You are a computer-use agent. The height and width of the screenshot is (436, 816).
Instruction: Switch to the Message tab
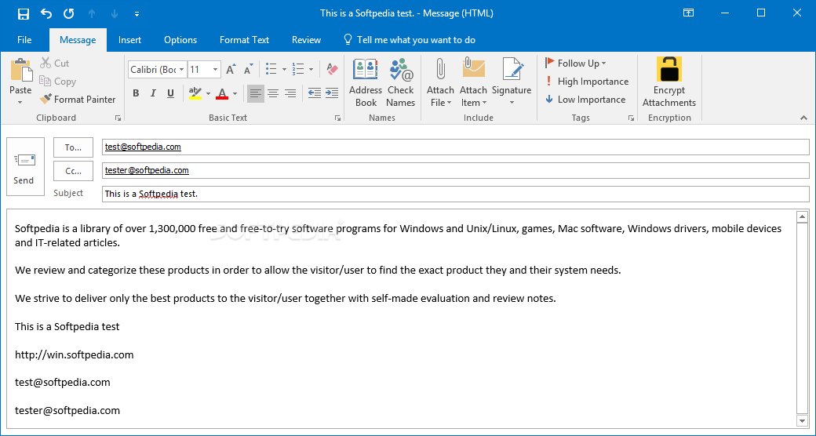pyautogui.click(x=78, y=40)
